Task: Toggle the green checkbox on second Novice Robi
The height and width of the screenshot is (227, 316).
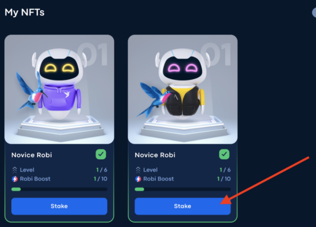Action: (224, 154)
